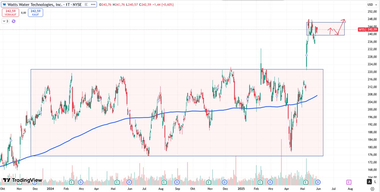Show the November 2024 earnings marker

point(209,182)
